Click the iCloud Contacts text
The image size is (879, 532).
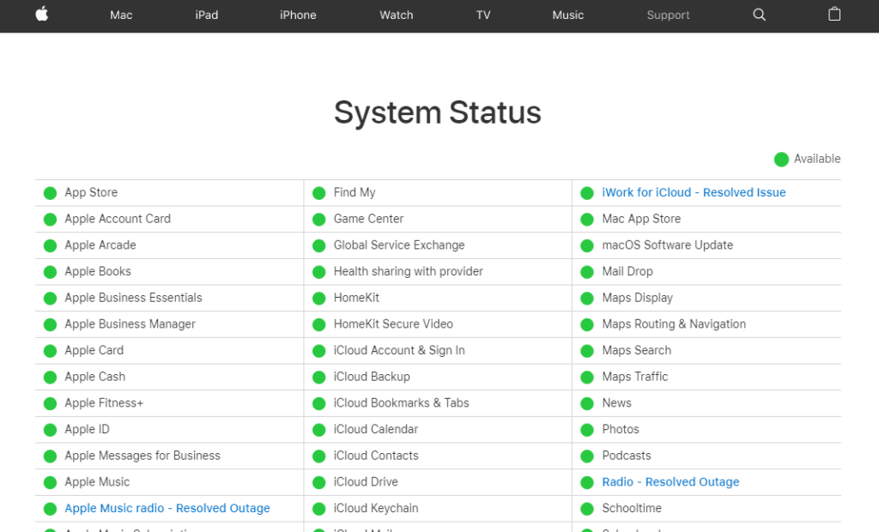376,456
